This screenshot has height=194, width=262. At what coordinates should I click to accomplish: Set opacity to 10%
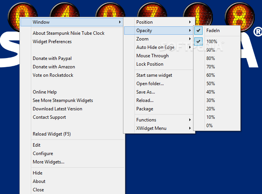pos(217,117)
